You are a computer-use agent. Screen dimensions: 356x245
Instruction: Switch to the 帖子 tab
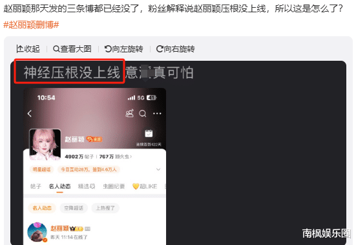[36, 186]
